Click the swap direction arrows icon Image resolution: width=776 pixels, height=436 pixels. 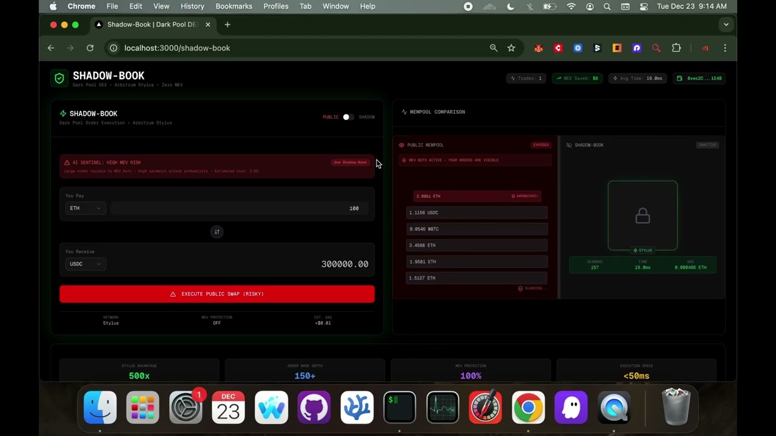tap(216, 232)
